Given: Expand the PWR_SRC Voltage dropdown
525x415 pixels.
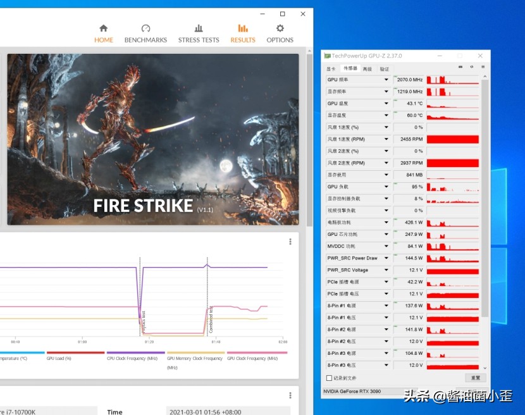Looking at the screenshot, I should click(386, 270).
